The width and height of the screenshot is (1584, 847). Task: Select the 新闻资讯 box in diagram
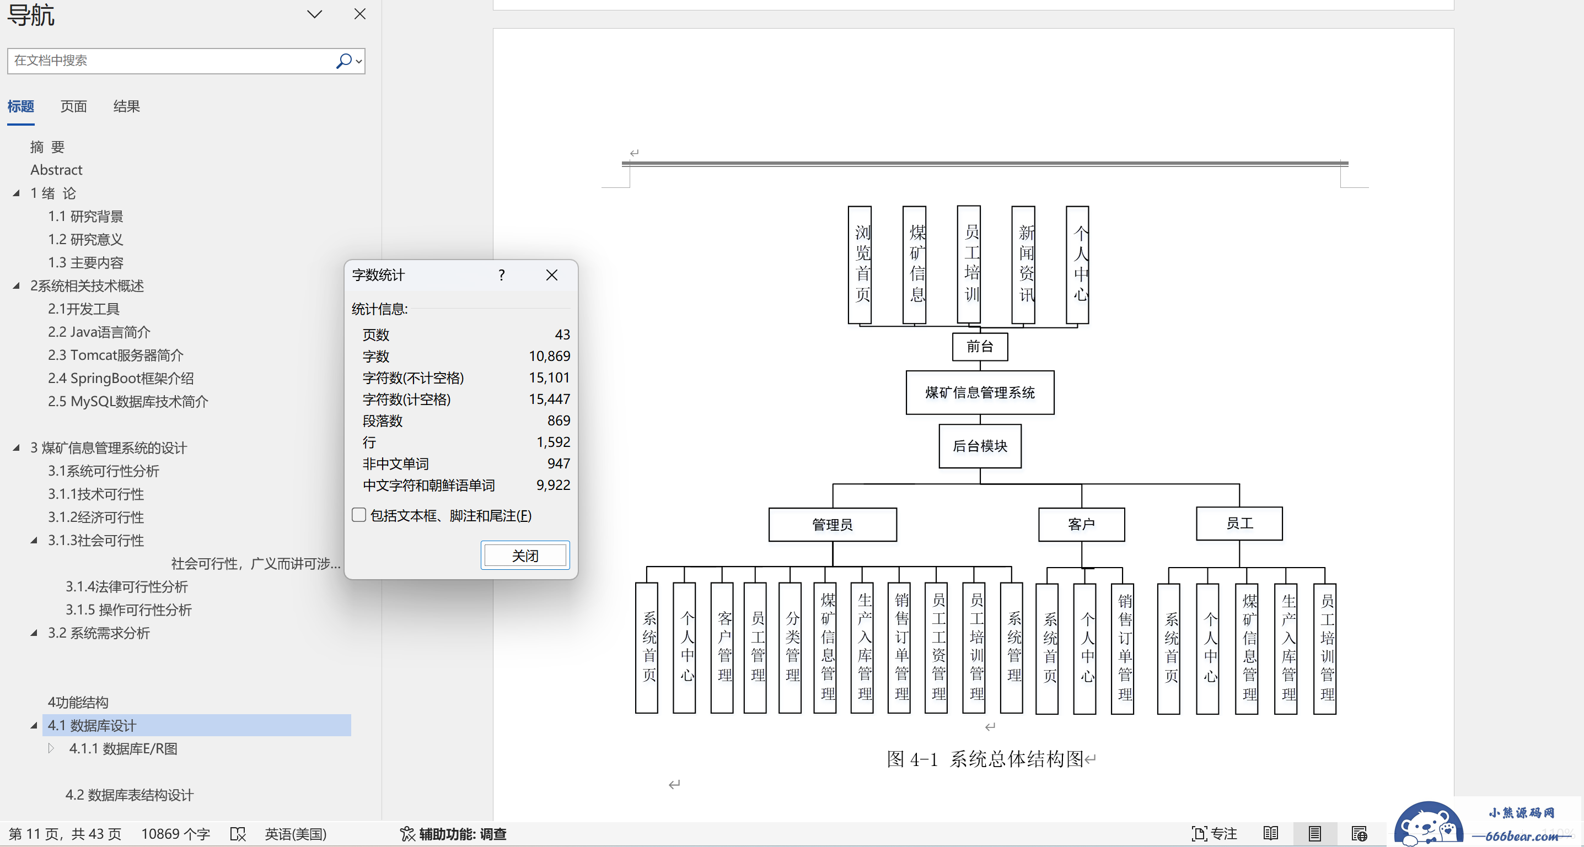click(x=1024, y=265)
